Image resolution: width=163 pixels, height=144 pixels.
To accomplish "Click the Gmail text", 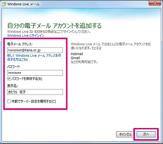I will pos(75,58).
